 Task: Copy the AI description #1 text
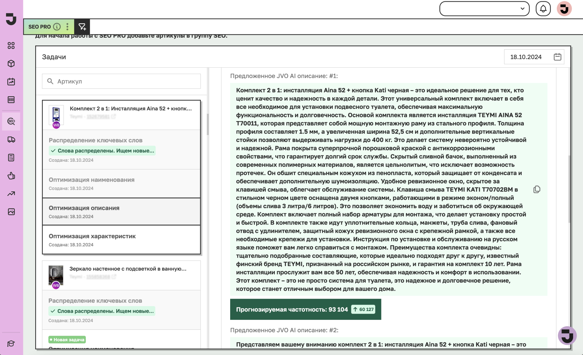coord(537,190)
